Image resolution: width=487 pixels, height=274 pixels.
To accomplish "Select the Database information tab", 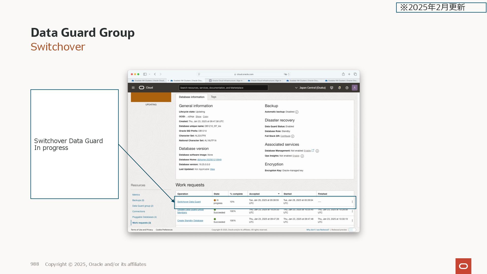I will [192, 97].
